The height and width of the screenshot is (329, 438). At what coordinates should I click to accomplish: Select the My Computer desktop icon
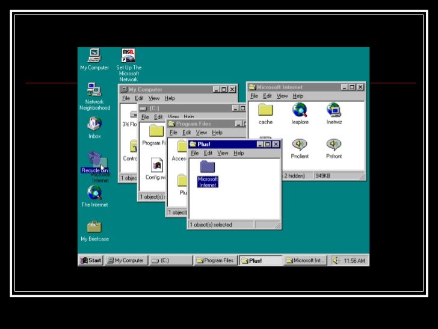(94, 59)
